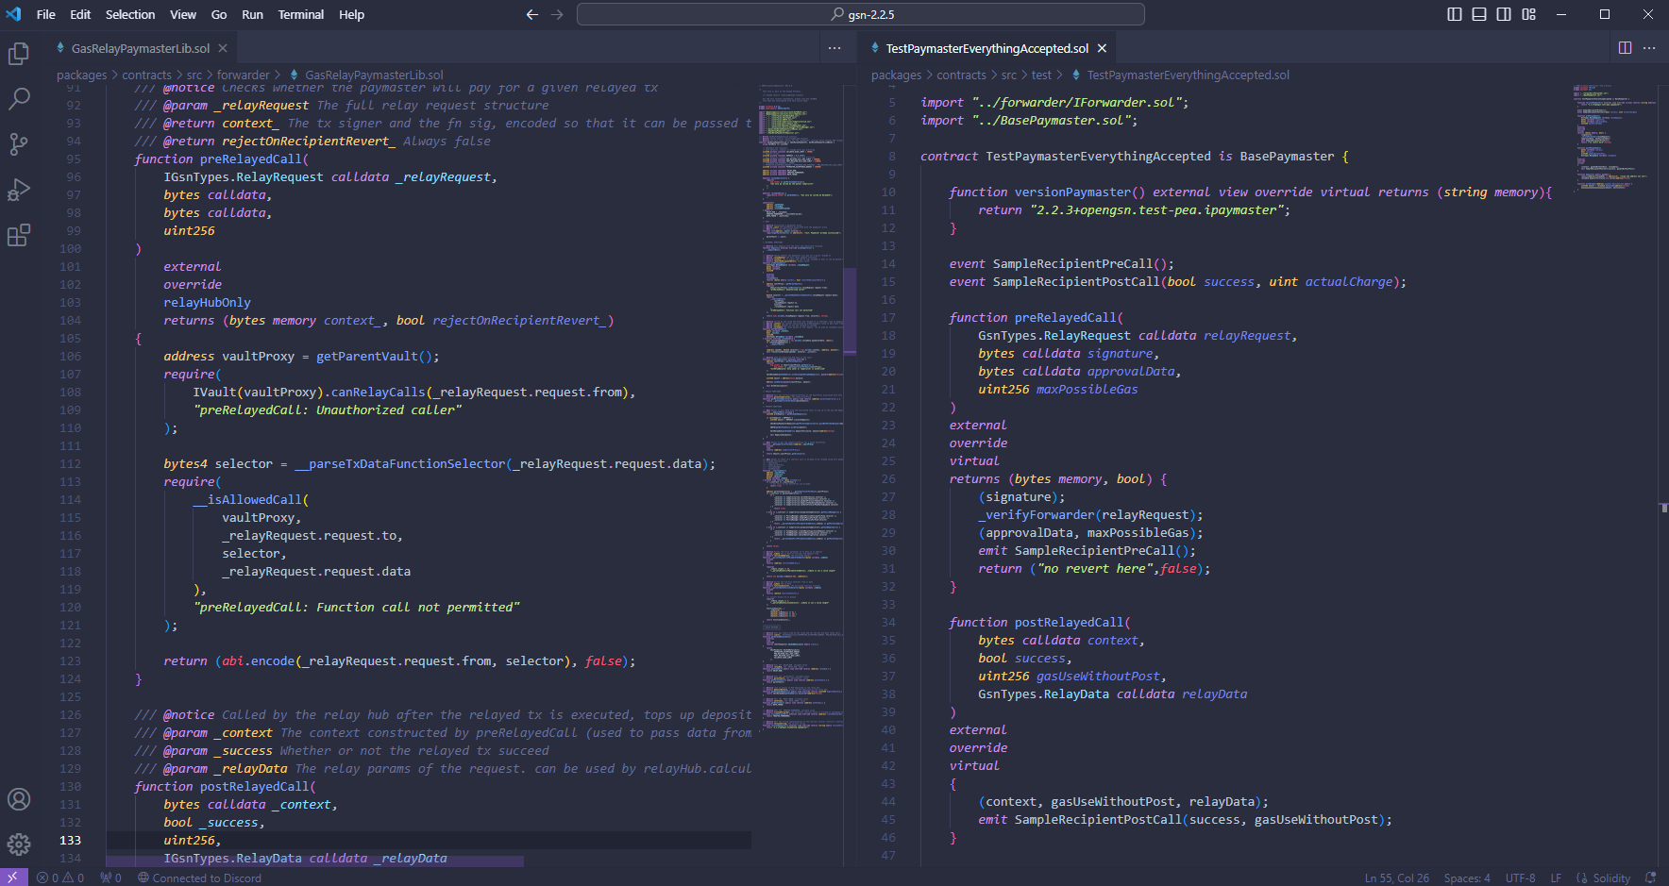
Task: Toggle the bottom panel layout button
Action: click(x=1479, y=14)
